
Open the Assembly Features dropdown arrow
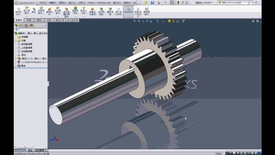tap(75, 17)
